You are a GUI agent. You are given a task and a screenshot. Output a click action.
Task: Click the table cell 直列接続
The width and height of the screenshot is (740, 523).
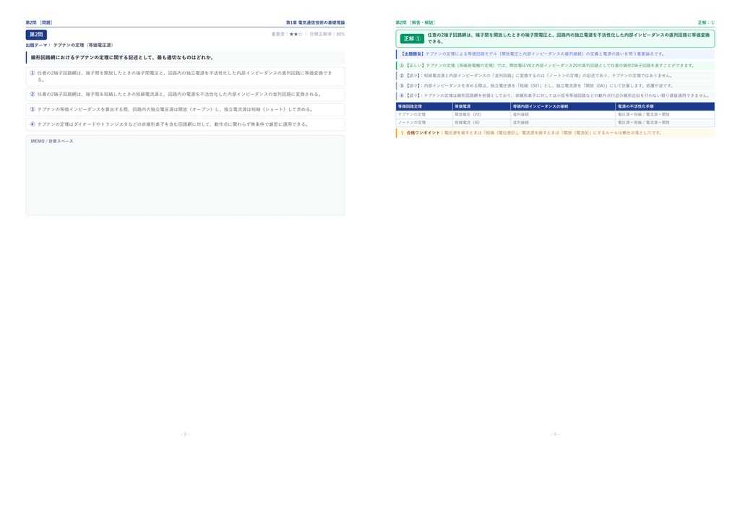tap(563, 115)
